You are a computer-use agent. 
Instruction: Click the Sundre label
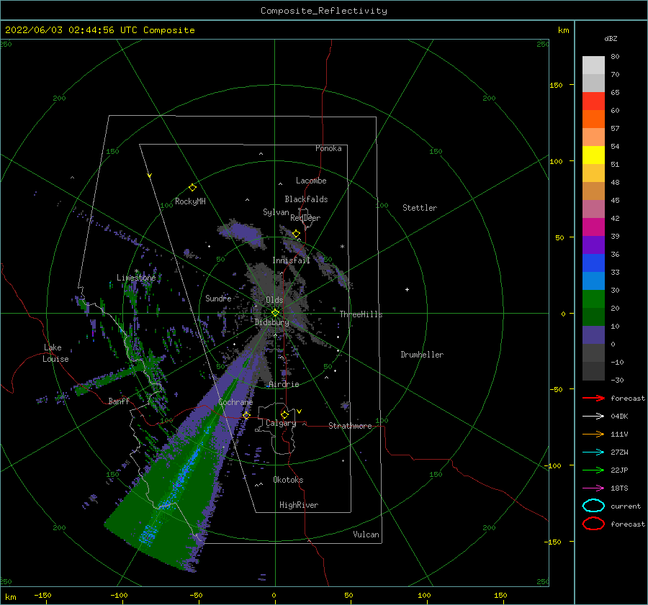click(218, 298)
